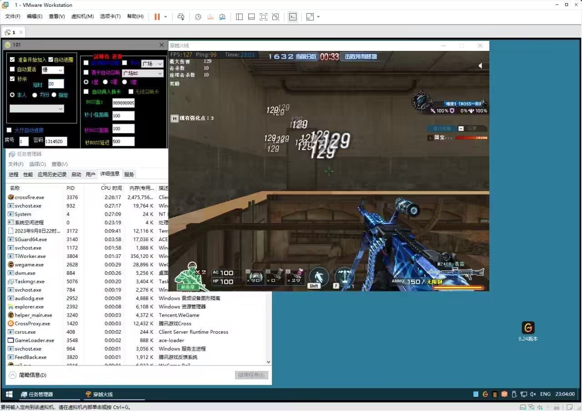Click the 延时 input field showing 20
This screenshot has width=582, height=411.
(56, 84)
